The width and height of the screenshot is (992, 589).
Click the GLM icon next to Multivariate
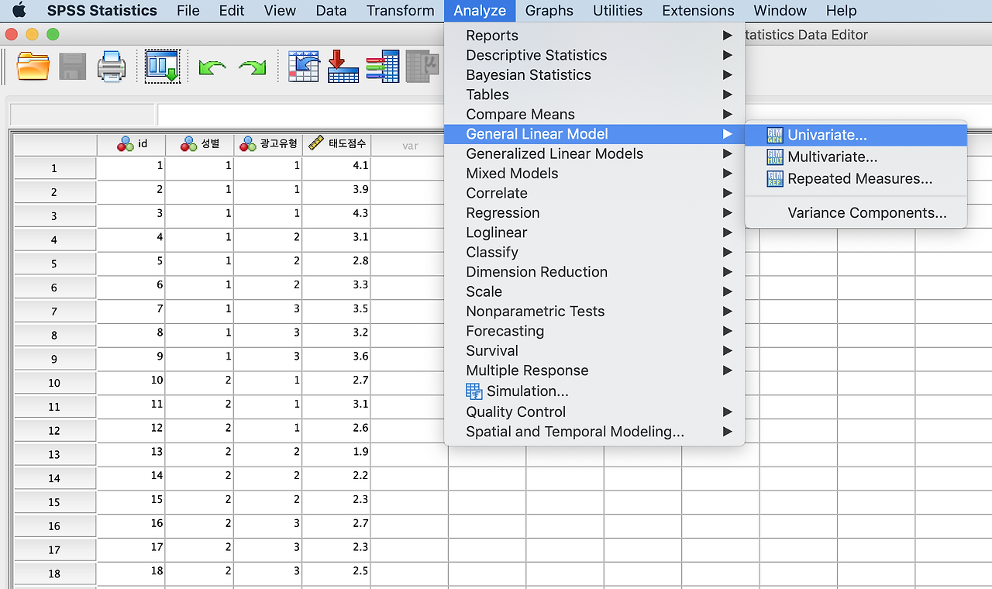click(x=775, y=157)
